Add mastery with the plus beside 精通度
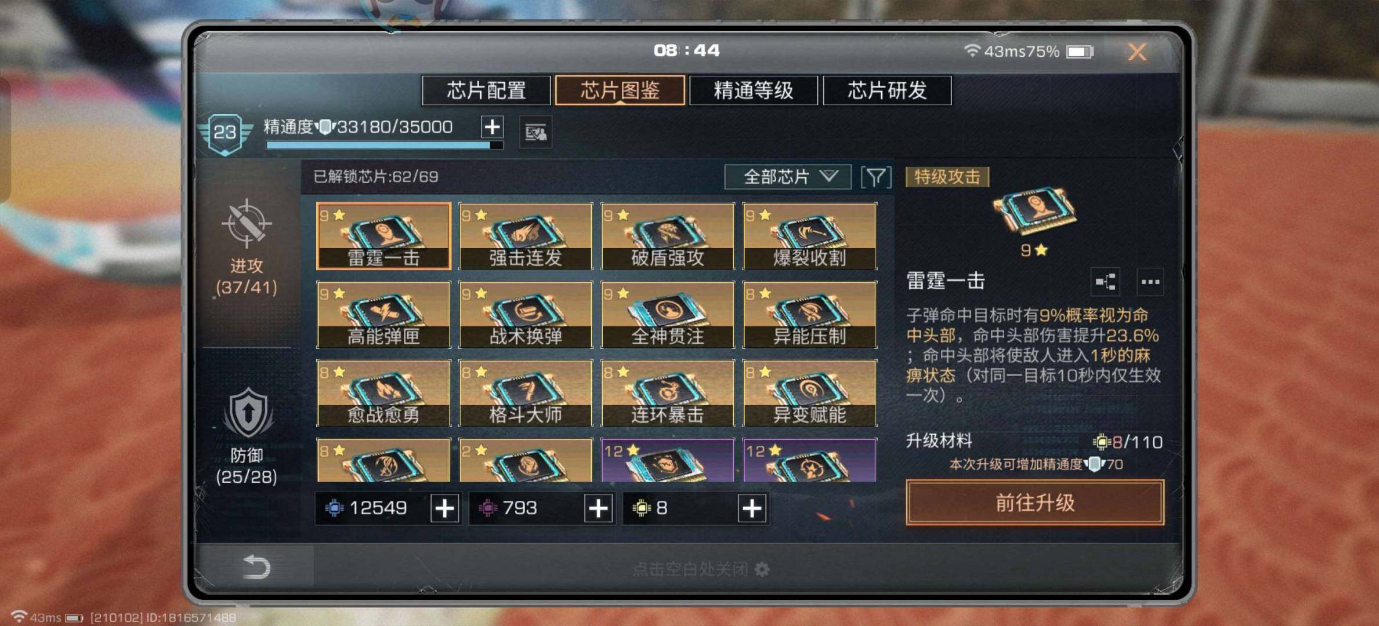The width and height of the screenshot is (1379, 626). click(492, 126)
